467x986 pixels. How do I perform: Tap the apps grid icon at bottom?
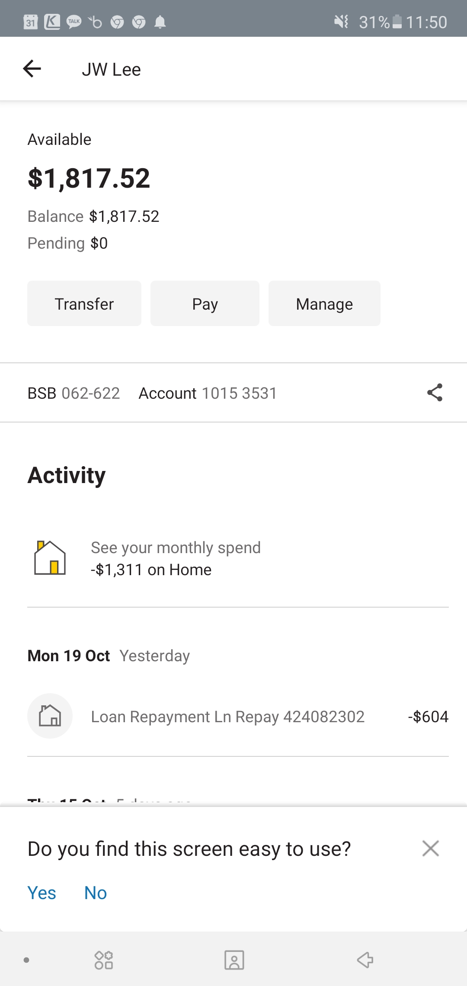[104, 960]
